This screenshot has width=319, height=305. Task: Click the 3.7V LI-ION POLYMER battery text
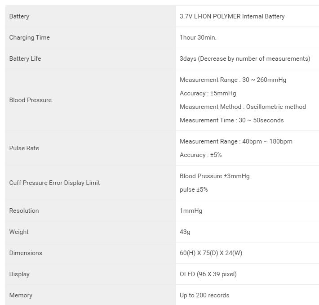232,16
